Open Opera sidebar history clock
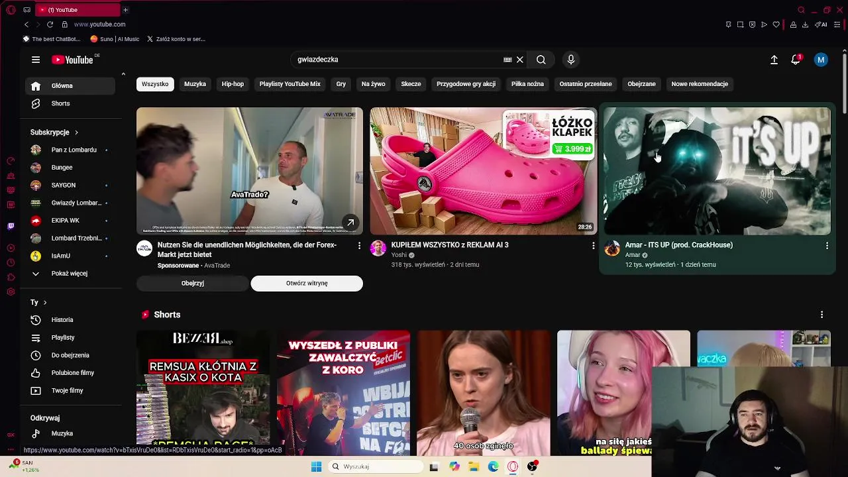This screenshot has height=477, width=848. pyautogui.click(x=11, y=263)
